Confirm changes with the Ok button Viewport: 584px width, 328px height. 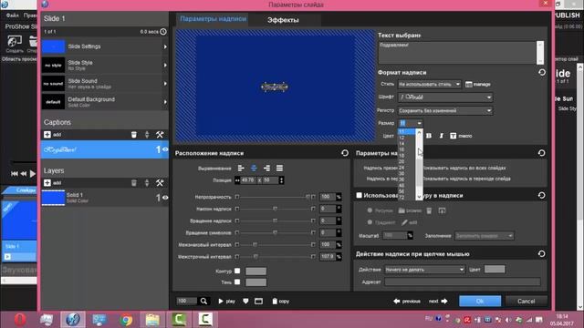tap(480, 301)
